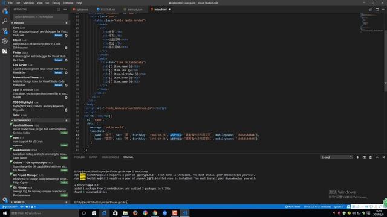This screenshot has height=217, width=387.
Task: Open the terminal selector dropdown (1: cmd)
Action: point(337,157)
